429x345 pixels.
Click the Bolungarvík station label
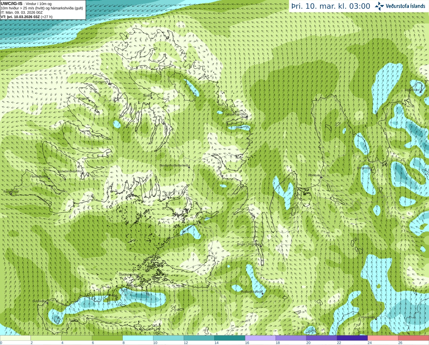click(101, 81)
